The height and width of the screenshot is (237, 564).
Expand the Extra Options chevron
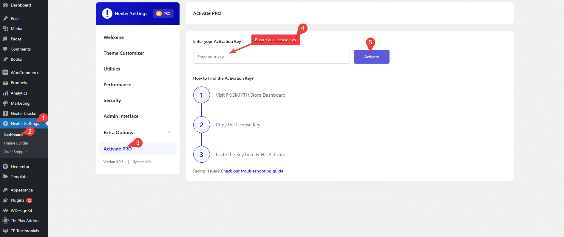[x=169, y=132]
